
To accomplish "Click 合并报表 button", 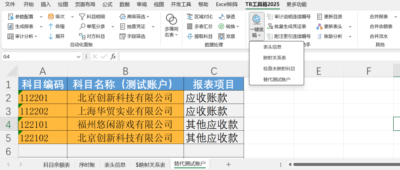I will pos(379,17).
